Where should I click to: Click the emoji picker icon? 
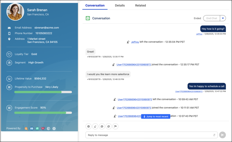click(x=88, y=126)
